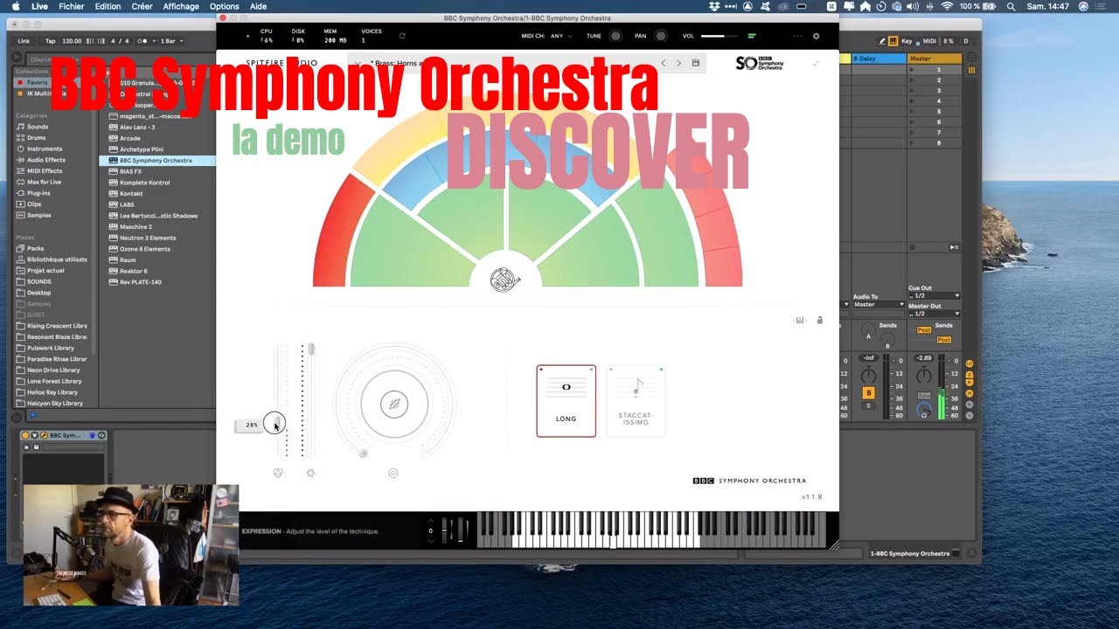Click the 120.00 tempo field
This screenshot has width=1119, height=629.
point(72,41)
